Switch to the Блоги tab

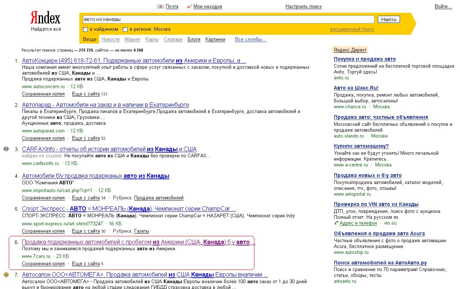(194, 40)
